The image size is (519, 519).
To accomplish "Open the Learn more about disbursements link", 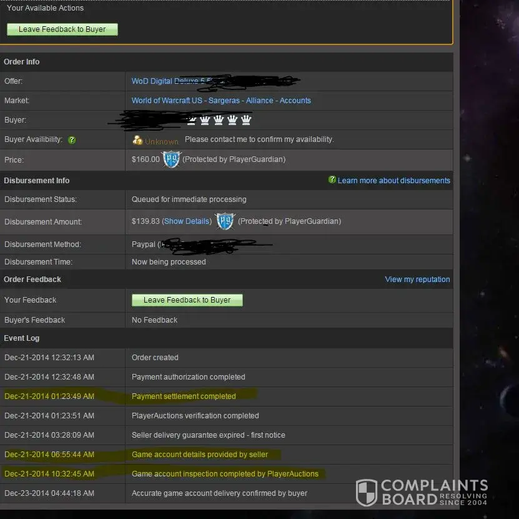I will [393, 181].
